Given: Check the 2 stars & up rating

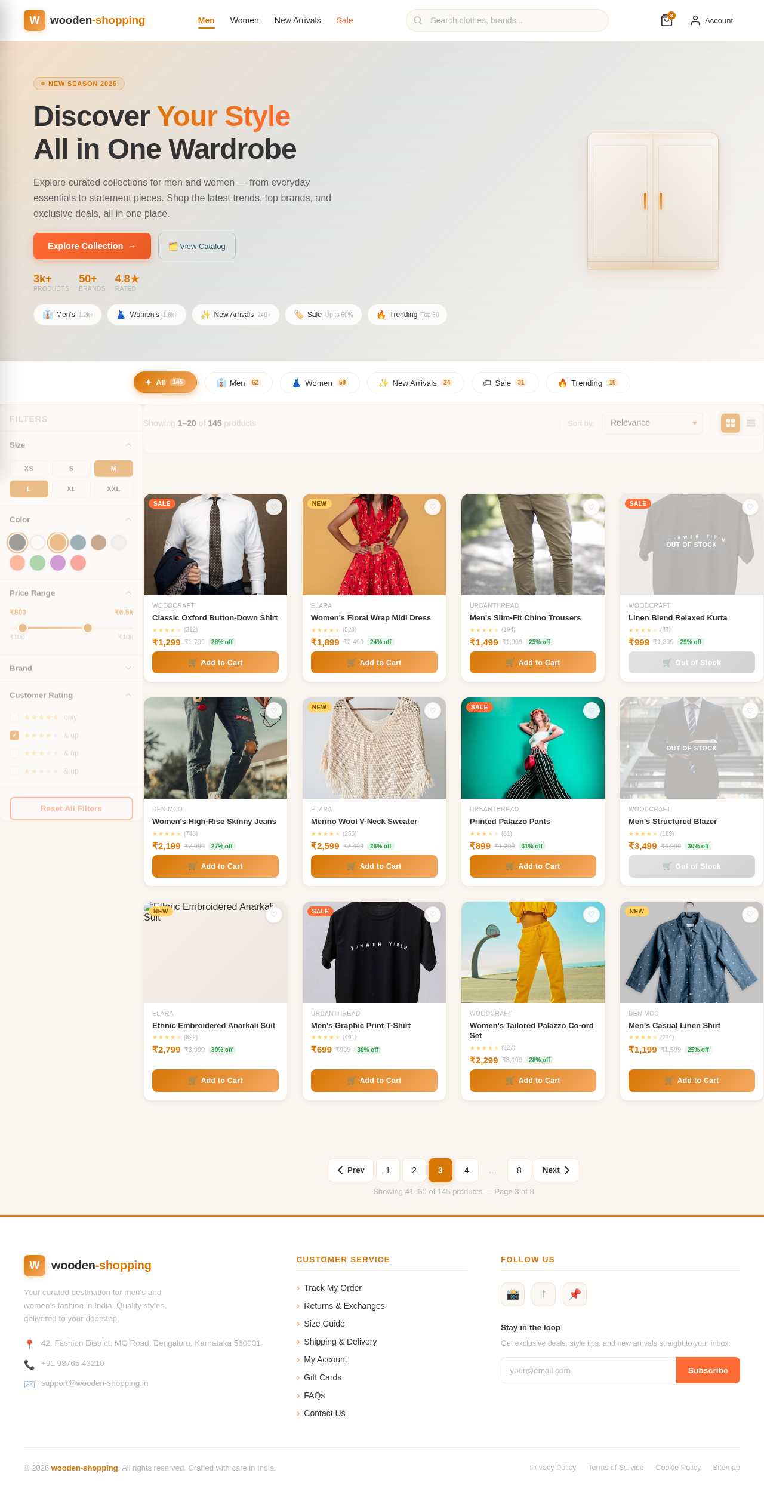Looking at the screenshot, I should [x=14, y=771].
